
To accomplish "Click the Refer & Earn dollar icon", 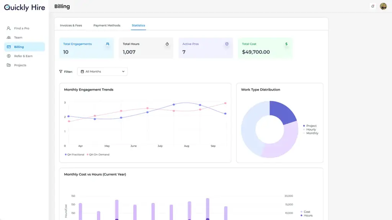I will (x=9, y=56).
